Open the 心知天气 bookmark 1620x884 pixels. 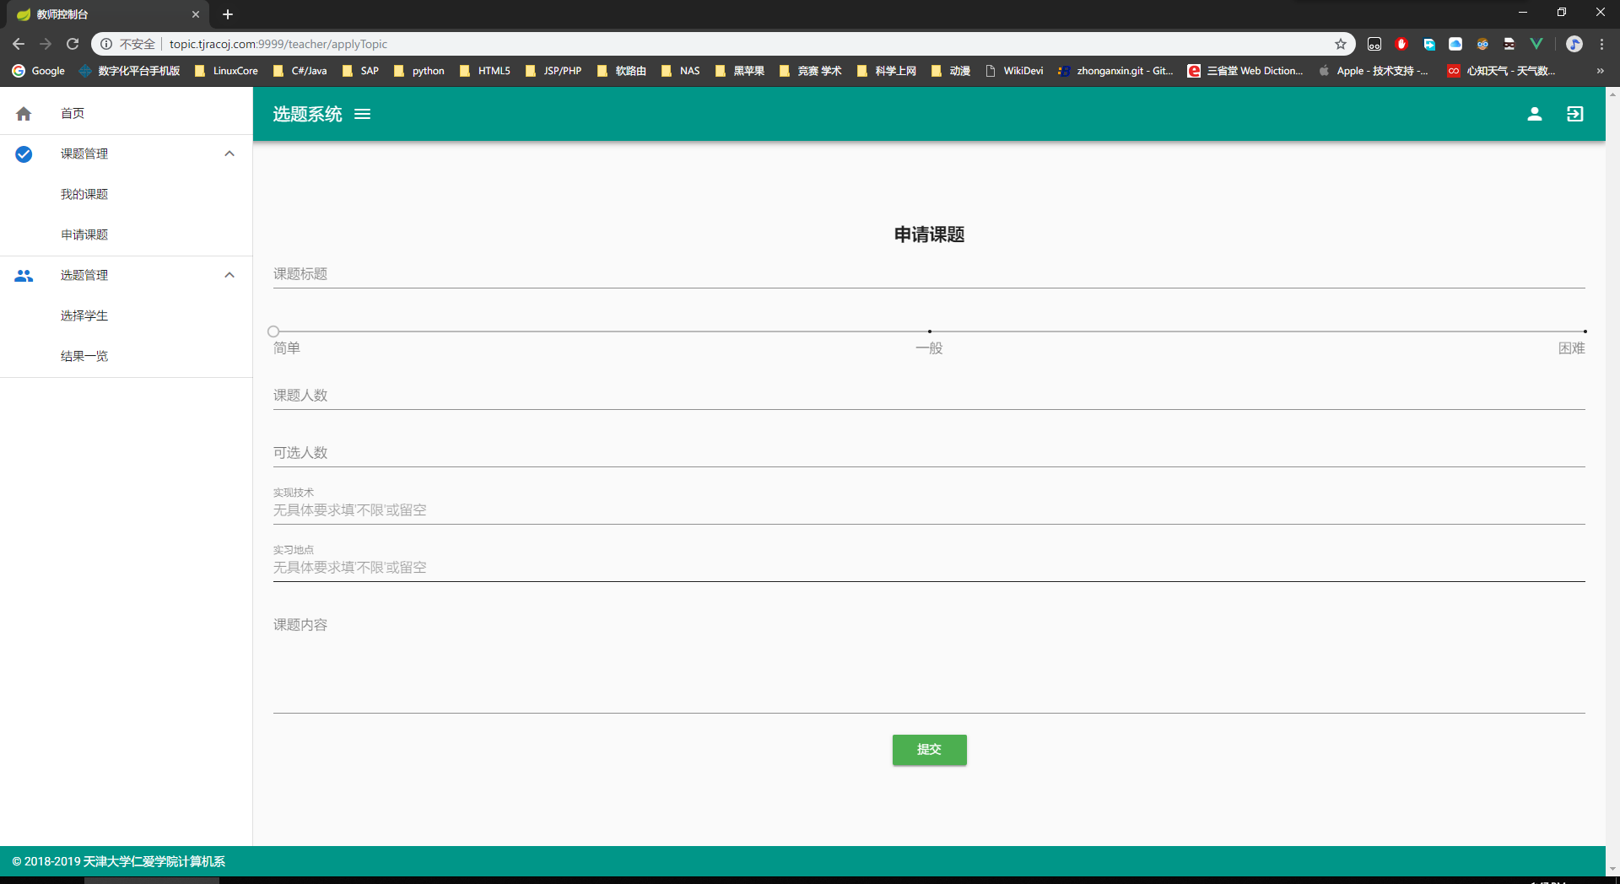click(1501, 71)
